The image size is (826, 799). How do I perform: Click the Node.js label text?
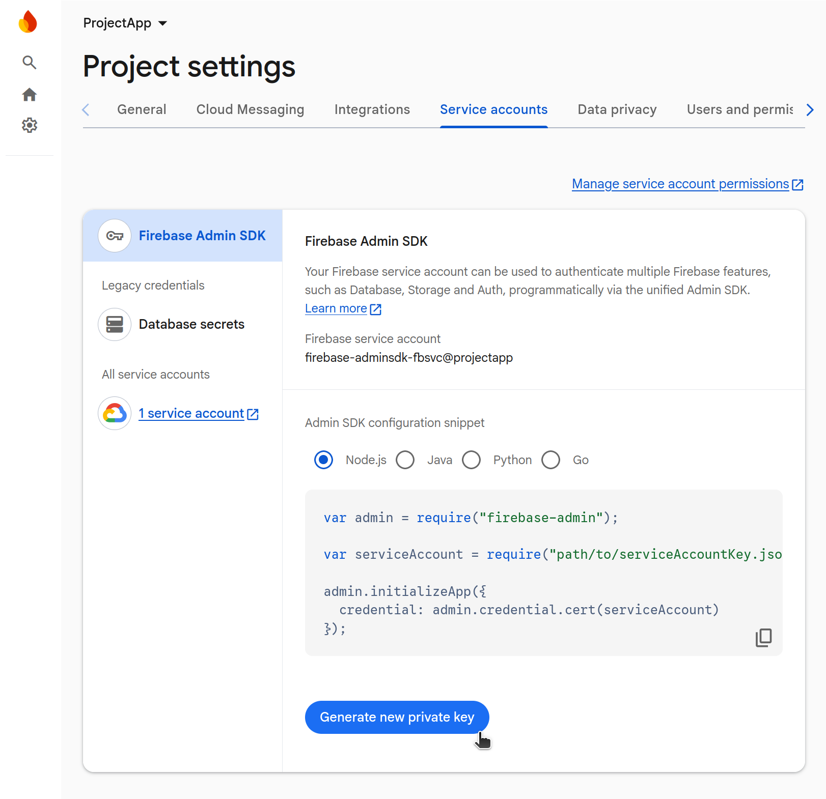point(366,460)
